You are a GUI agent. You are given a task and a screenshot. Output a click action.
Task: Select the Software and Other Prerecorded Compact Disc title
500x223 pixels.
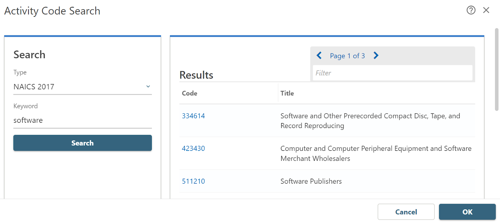pos(370,121)
